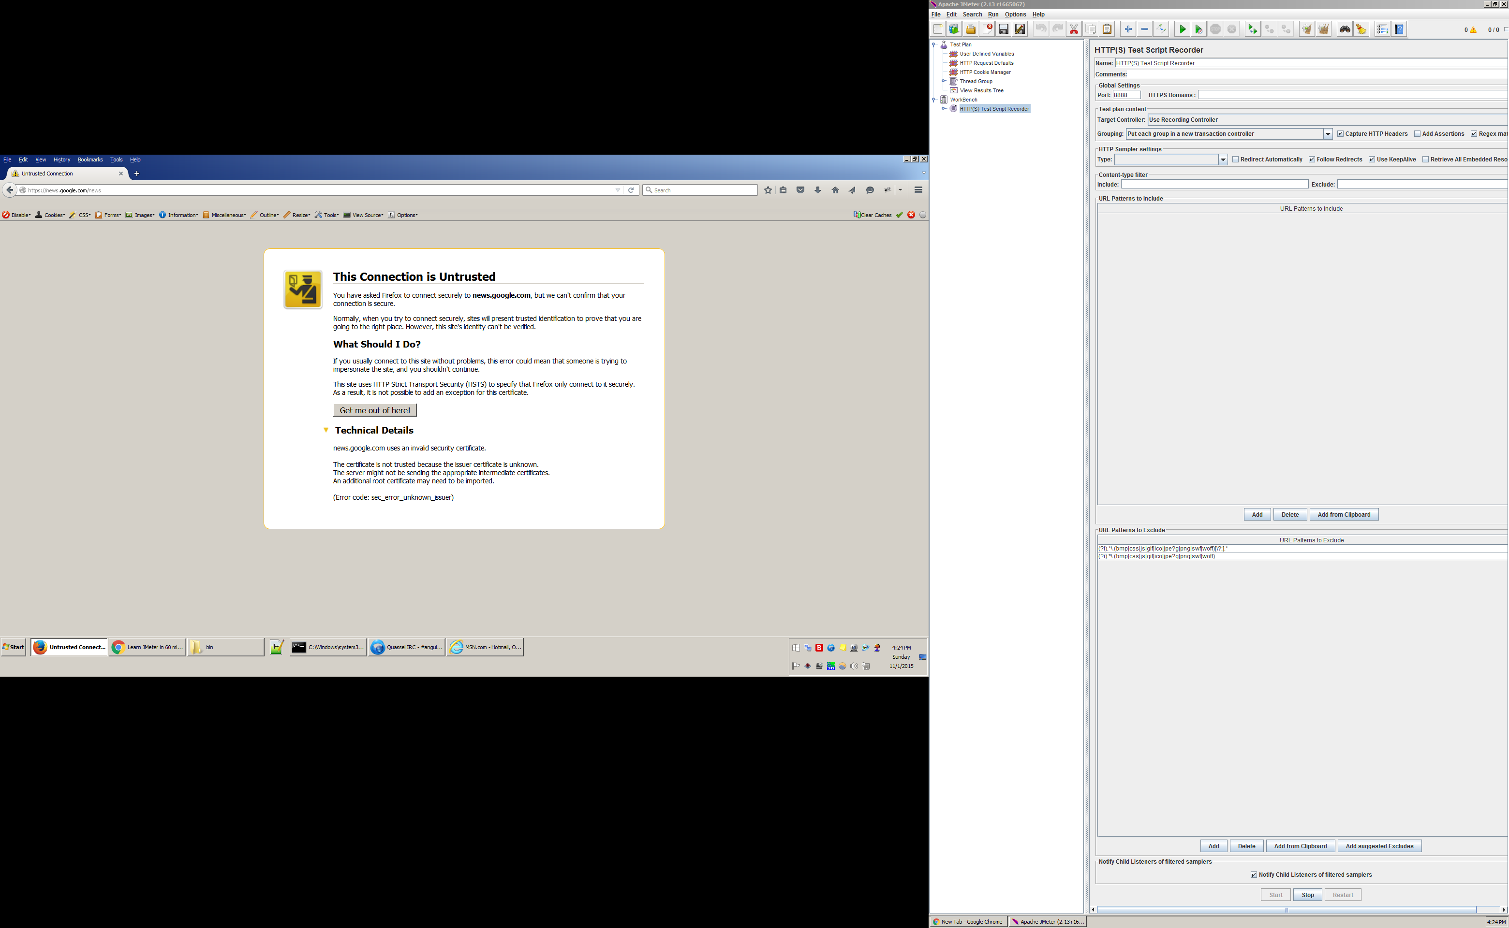Screen dimensions: 1509x928
Task: Enable the Add Assertions checkbox
Action: coord(1417,134)
